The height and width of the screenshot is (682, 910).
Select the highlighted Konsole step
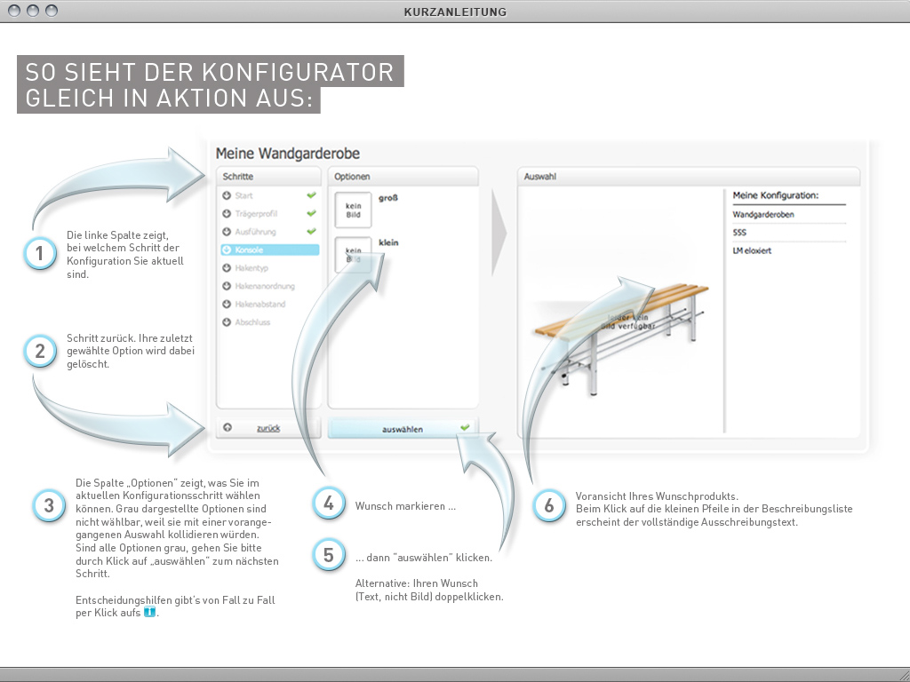click(x=270, y=250)
